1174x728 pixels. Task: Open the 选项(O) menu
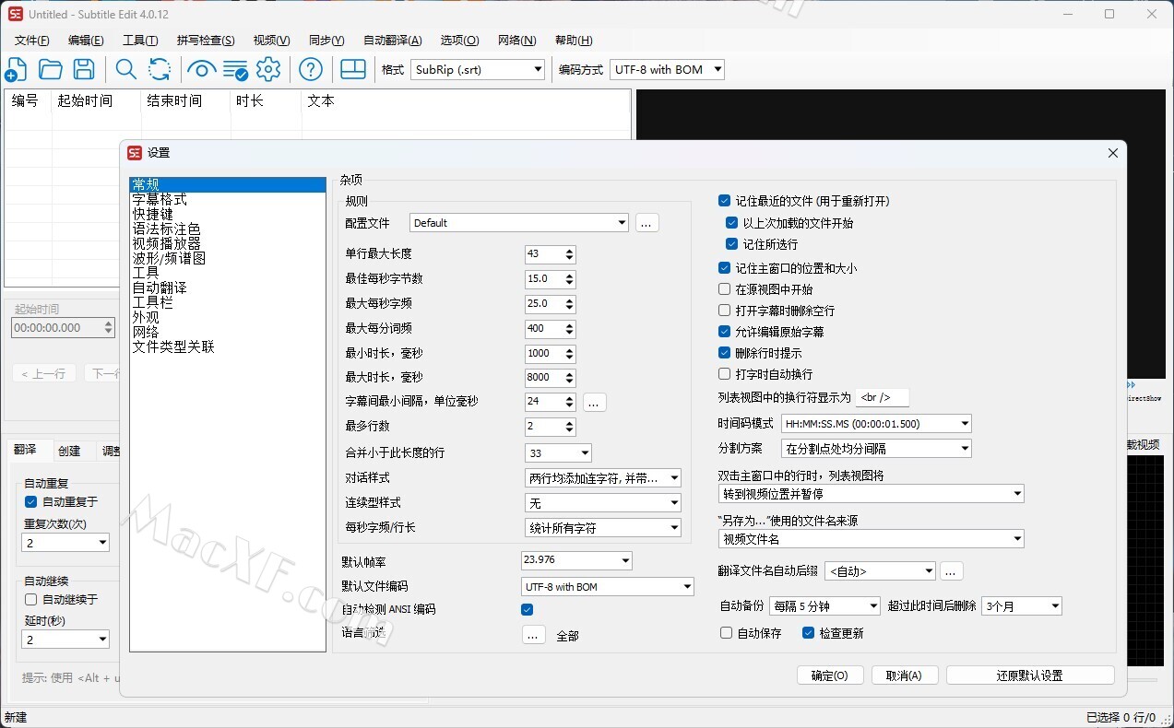tap(459, 41)
